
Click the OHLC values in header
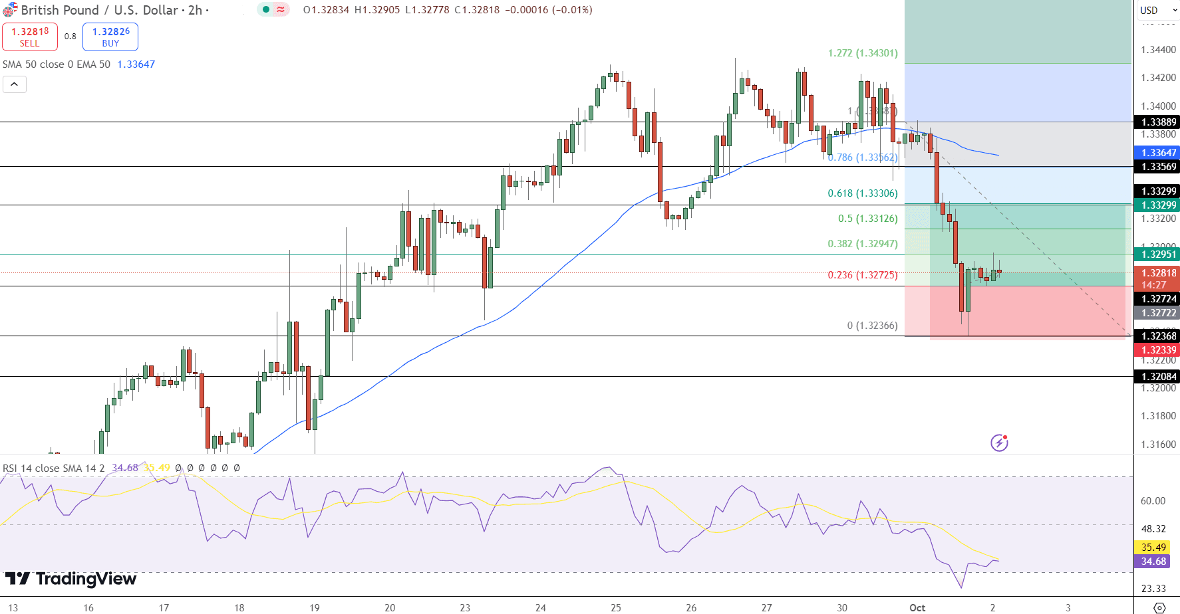[x=448, y=10]
